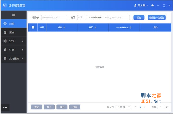Collapse the sidebar with the menu fold icon
The width and height of the screenshot is (173, 114).
[14, 15]
